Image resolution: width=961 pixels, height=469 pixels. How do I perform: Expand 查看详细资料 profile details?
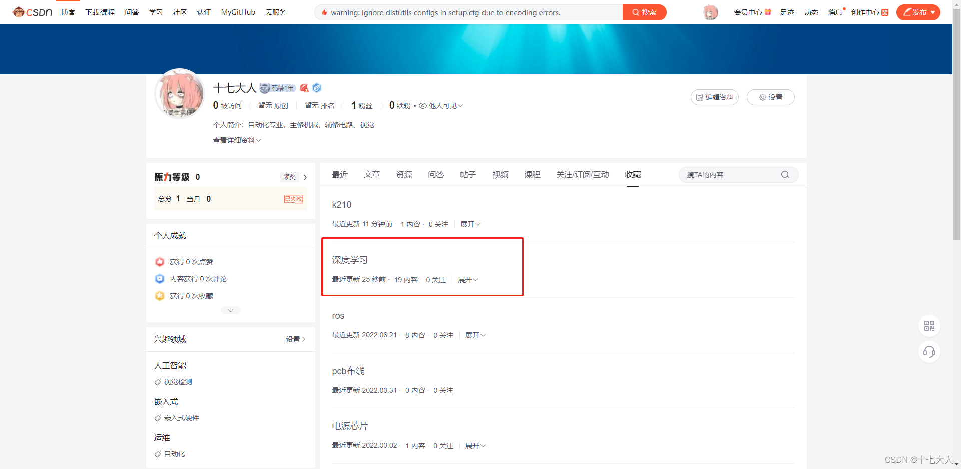tap(237, 140)
